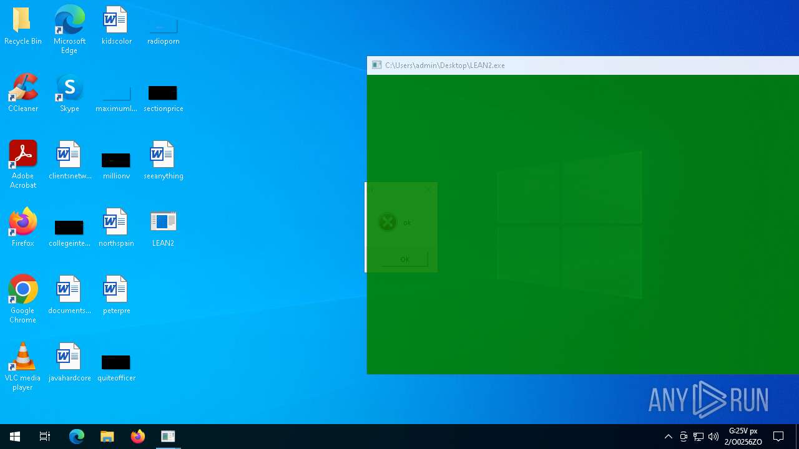Open the javahardcore Word document
Screen dimensions: 799x449
pos(69,363)
